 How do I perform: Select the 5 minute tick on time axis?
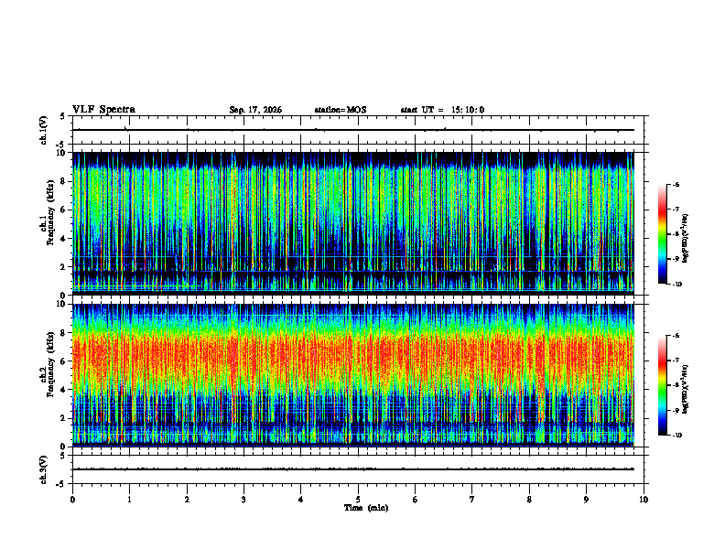click(358, 500)
